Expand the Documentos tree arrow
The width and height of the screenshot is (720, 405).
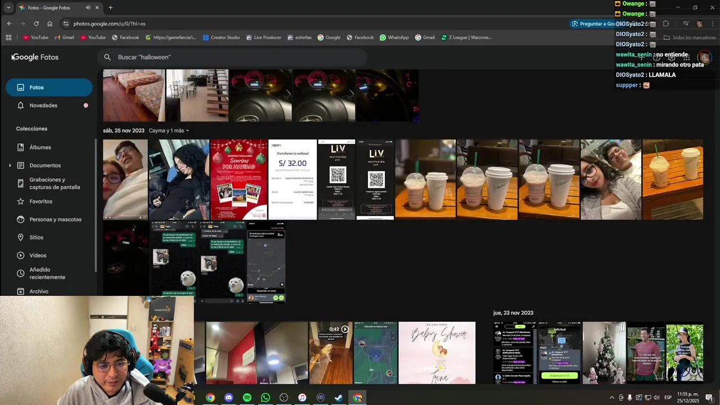pyautogui.click(x=10, y=165)
